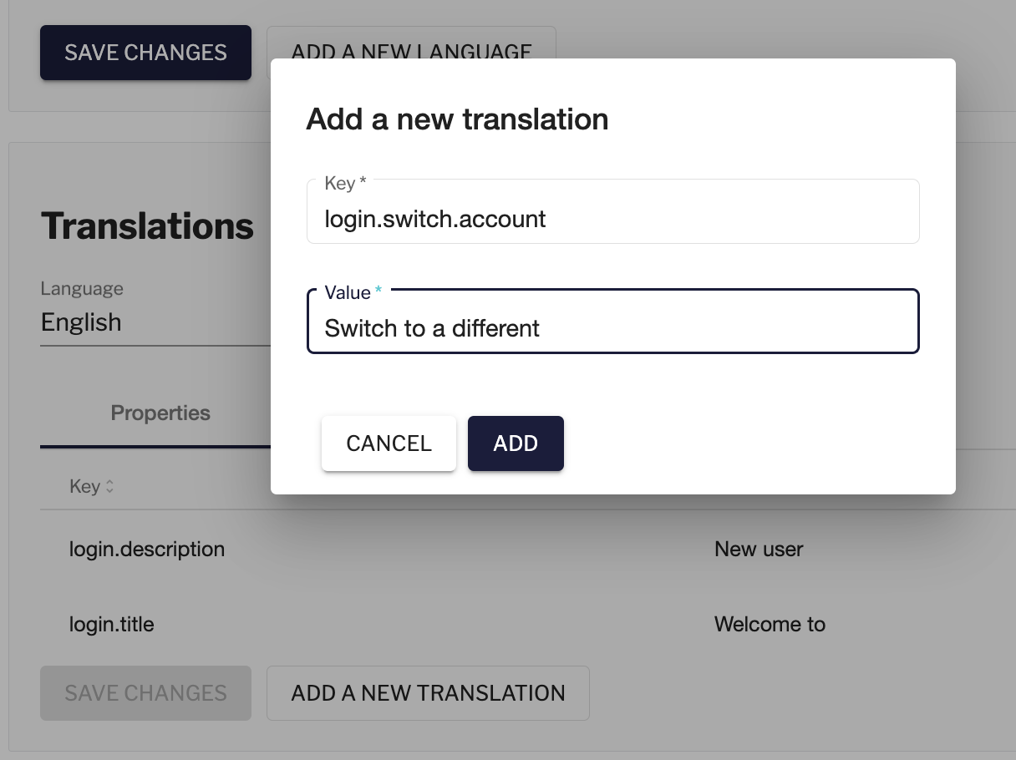Click the "Add a new translation" dialog title

pos(457,119)
